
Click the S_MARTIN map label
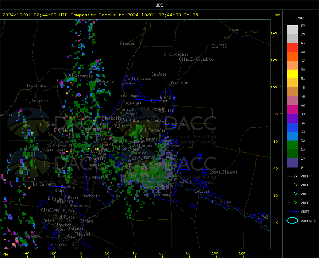pyautogui.click(x=147, y=158)
